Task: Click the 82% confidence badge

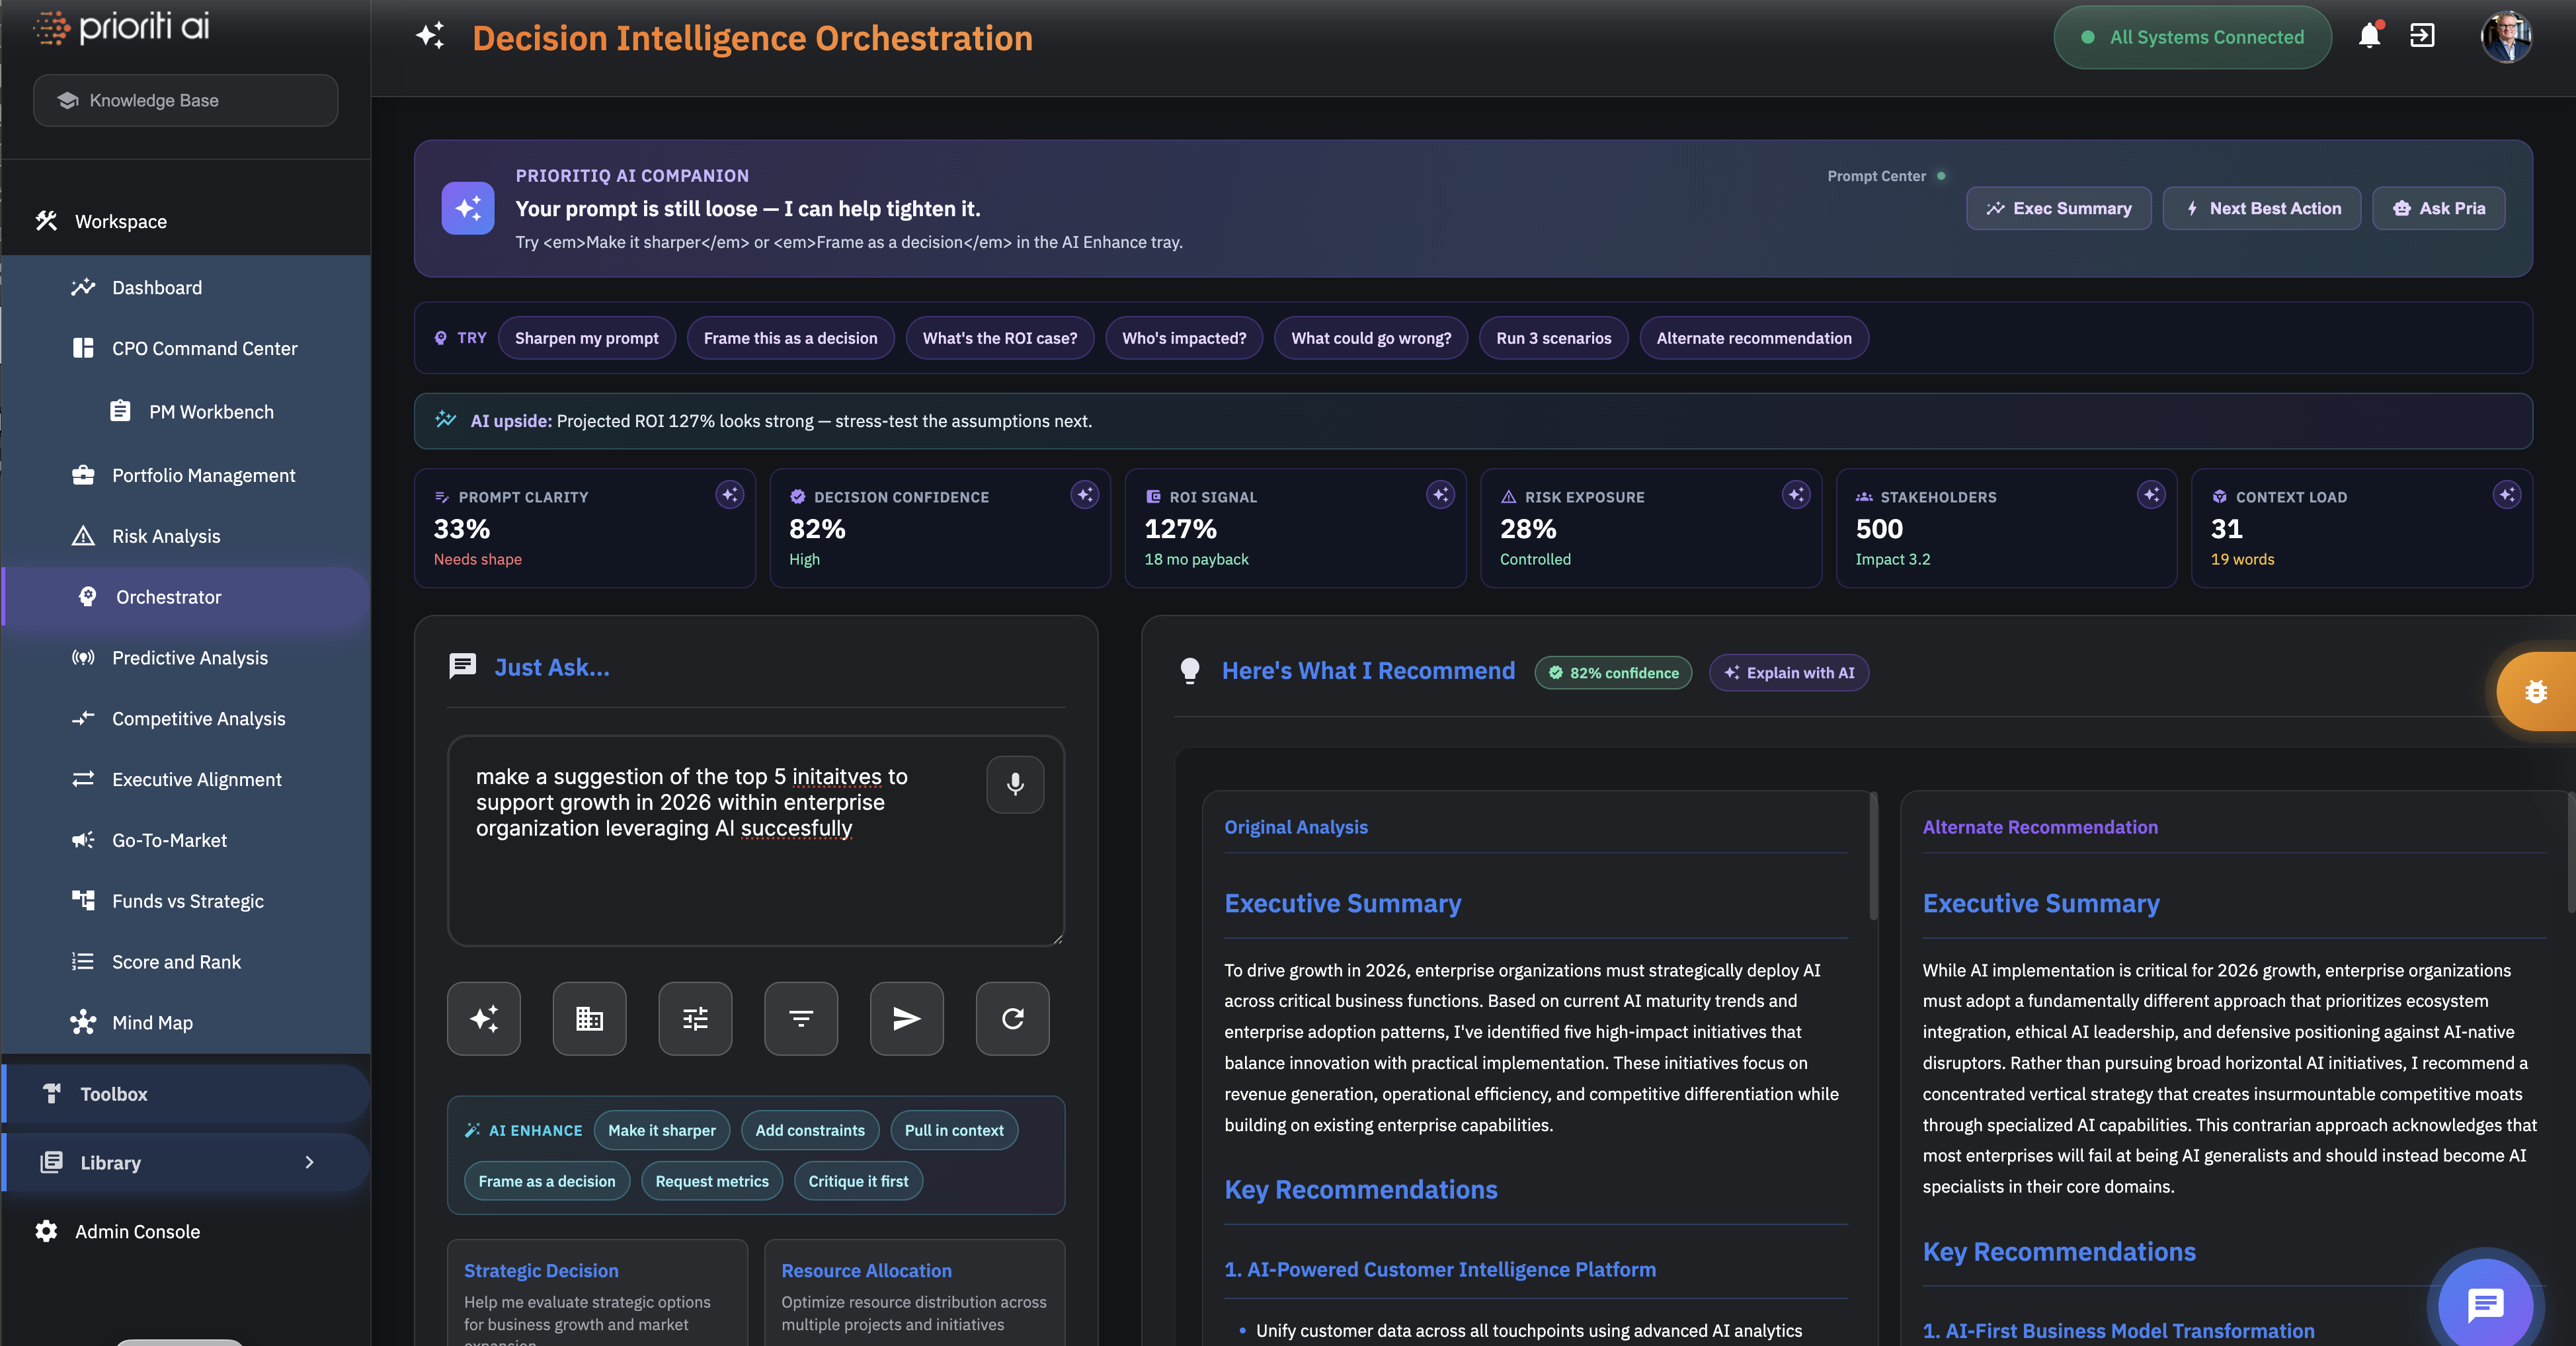Action: [1613, 673]
